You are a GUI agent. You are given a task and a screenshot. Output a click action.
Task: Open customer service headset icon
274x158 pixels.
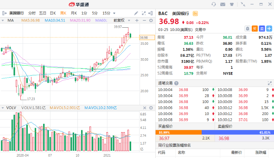[x=214, y=4]
